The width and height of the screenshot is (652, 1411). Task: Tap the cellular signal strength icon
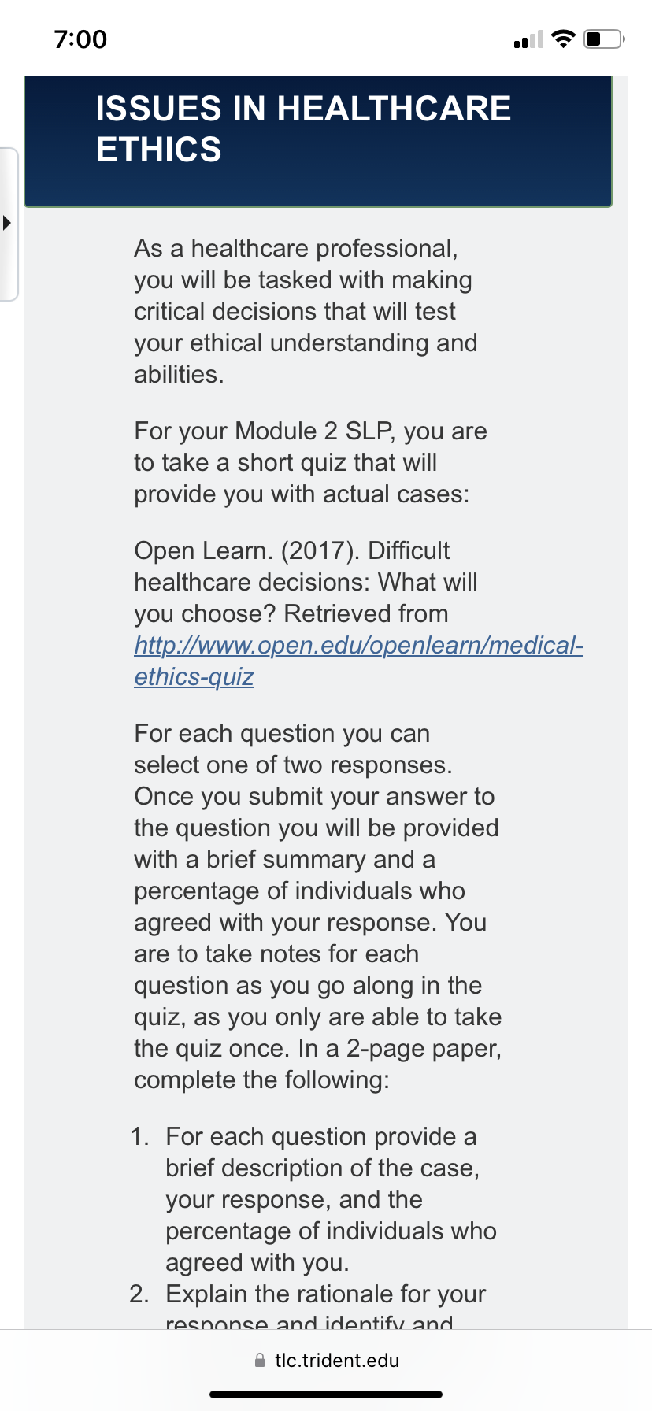[528, 39]
